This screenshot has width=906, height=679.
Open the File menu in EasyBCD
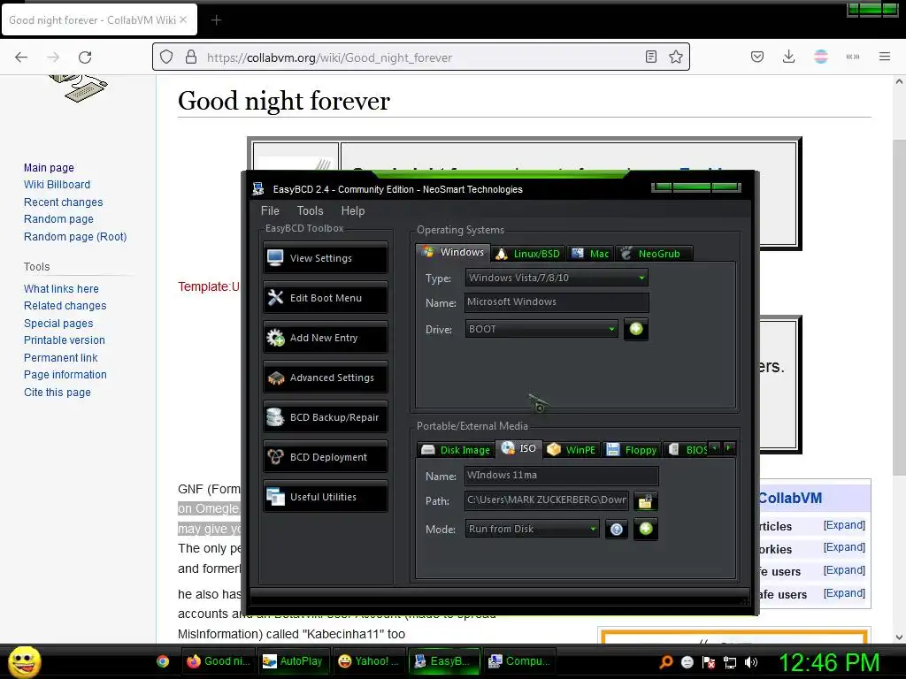click(270, 210)
